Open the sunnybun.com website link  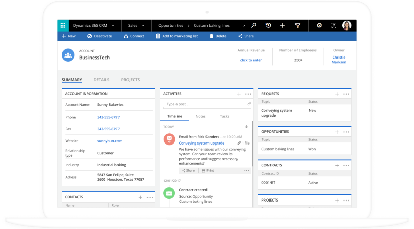coord(109,141)
